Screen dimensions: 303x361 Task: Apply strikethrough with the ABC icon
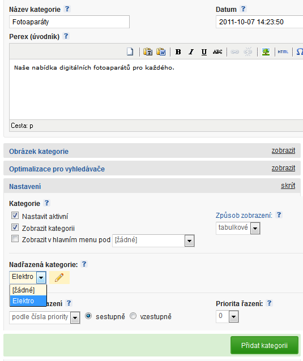coord(217,52)
